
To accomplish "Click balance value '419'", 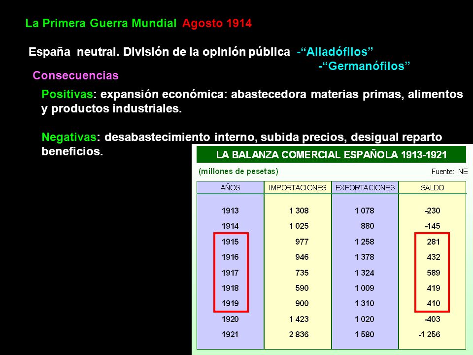I will (x=434, y=288).
